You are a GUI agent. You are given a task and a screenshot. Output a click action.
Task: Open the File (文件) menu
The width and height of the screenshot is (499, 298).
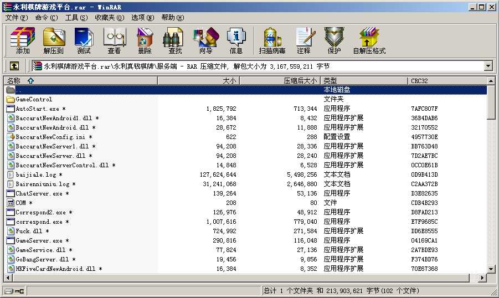(16, 18)
